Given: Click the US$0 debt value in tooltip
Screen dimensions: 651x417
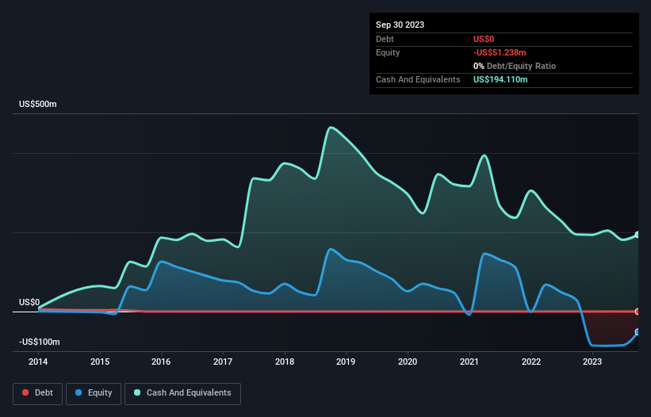Looking at the screenshot, I should (x=484, y=39).
